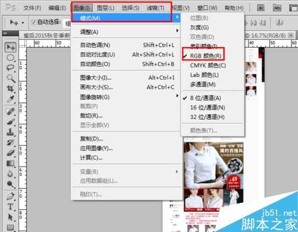Viewport: 298px width, 232px height.
Task: Select the Lasso tool
Action: (x=10, y=68)
